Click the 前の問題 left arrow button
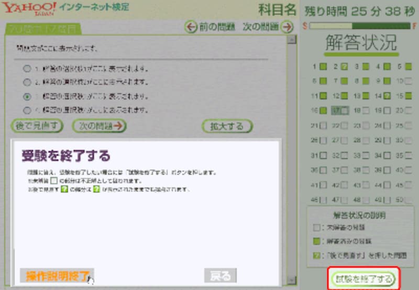 point(191,27)
